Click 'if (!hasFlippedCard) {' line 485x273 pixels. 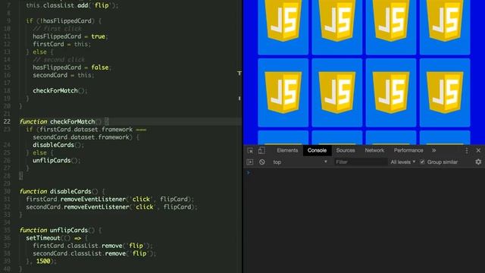(x=64, y=21)
